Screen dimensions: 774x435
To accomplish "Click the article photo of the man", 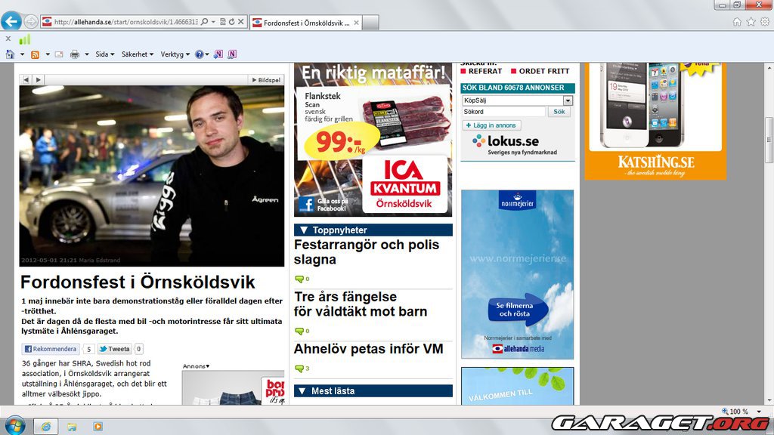I will (151, 175).
